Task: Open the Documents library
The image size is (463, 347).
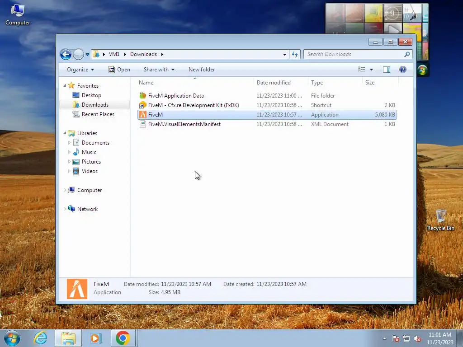Action: pos(95,143)
